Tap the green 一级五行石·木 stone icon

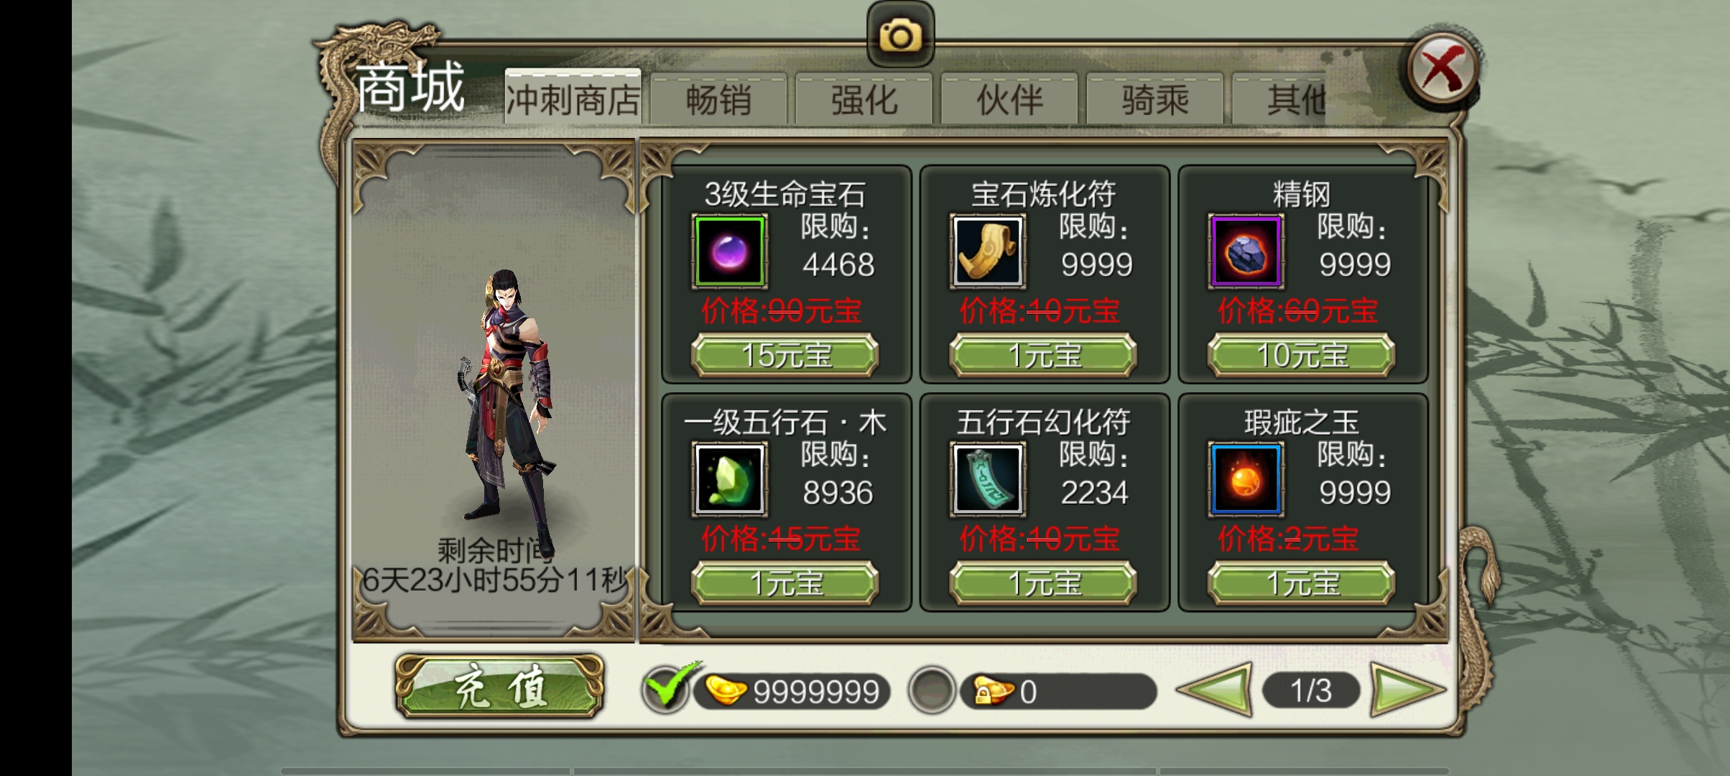(x=729, y=479)
